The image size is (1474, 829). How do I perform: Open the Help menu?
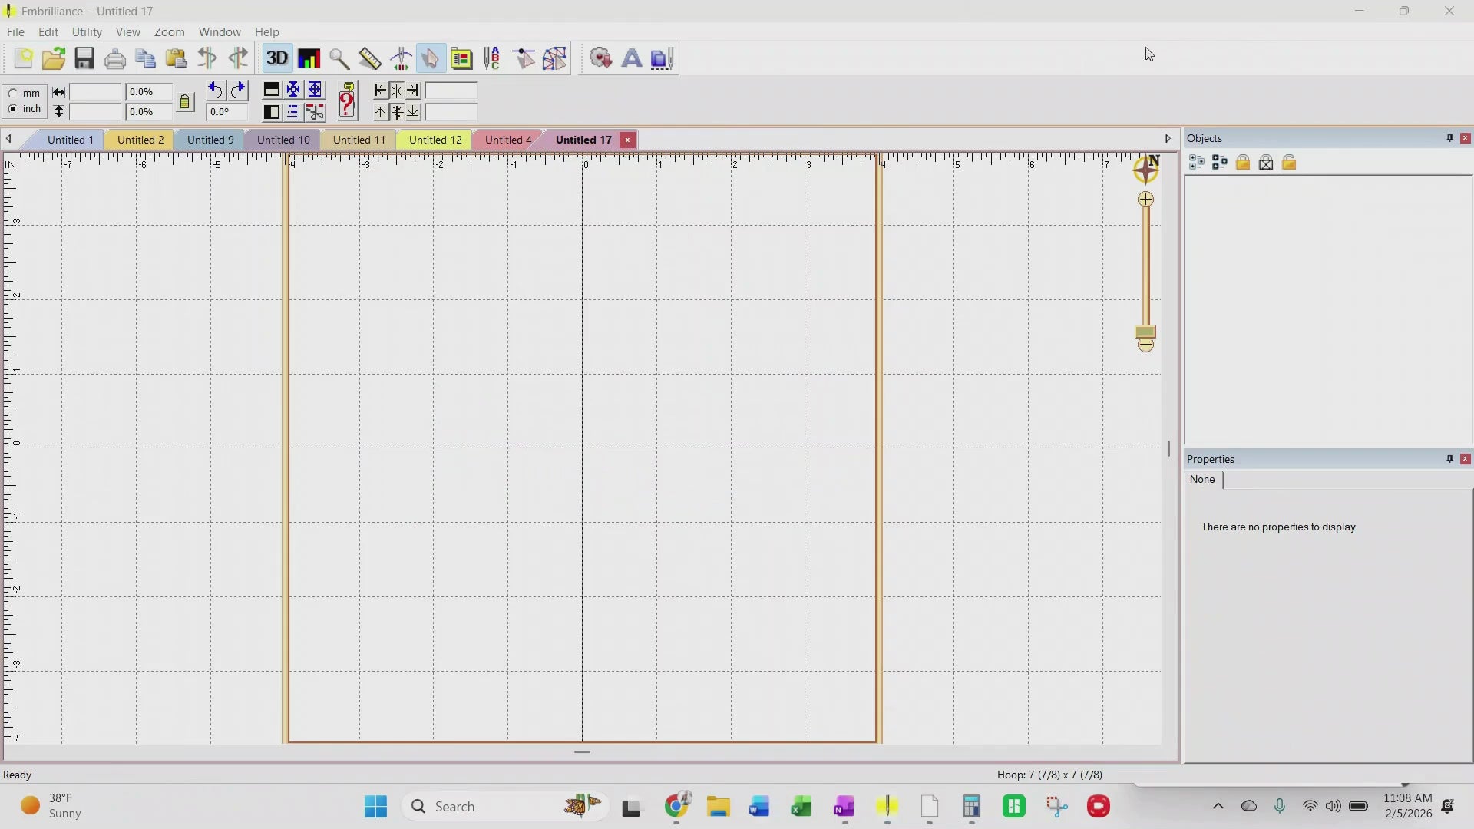pos(267,32)
